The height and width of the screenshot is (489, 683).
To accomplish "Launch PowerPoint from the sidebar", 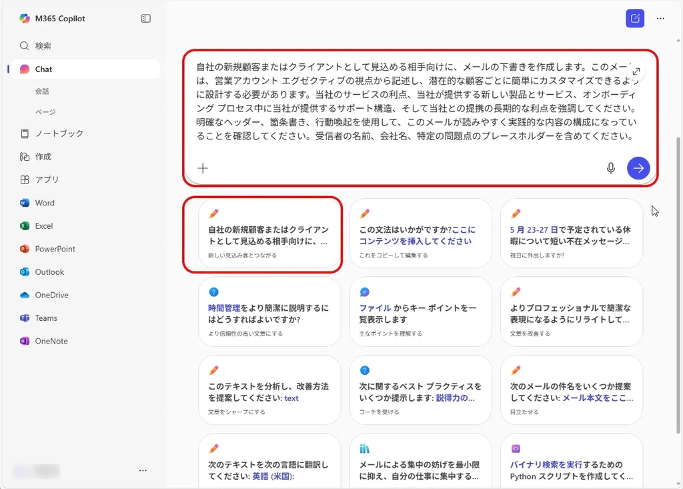I will (55, 249).
